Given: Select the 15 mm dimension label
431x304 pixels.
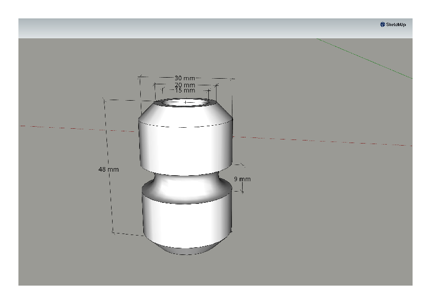Looking at the screenshot, I should (185, 90).
